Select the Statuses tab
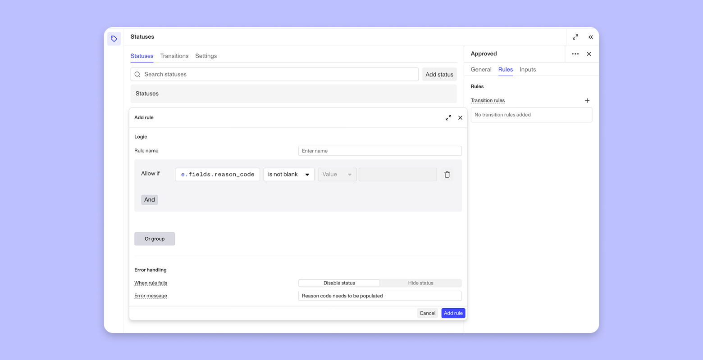This screenshot has height=360, width=703. tap(142, 56)
